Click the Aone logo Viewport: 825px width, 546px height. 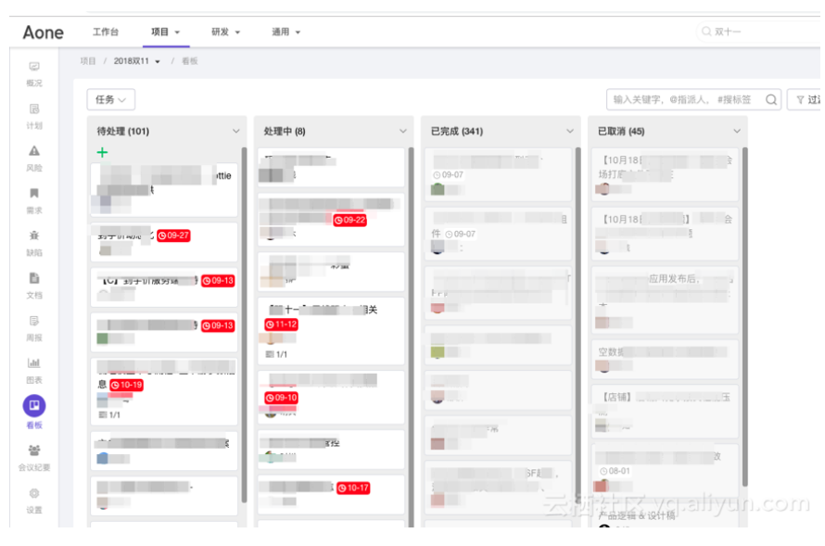click(x=44, y=32)
